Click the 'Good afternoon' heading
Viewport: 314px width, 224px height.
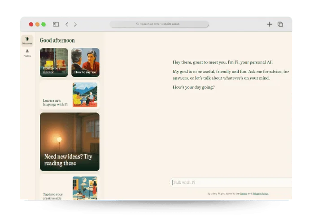[57, 40]
